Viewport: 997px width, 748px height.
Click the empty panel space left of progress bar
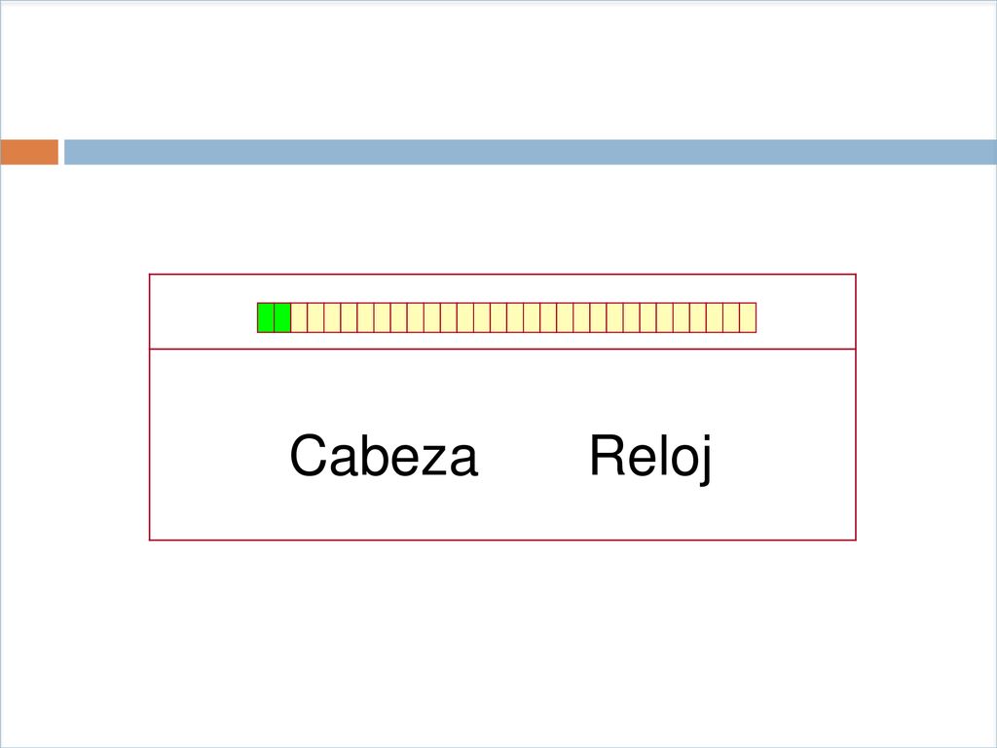coord(203,312)
